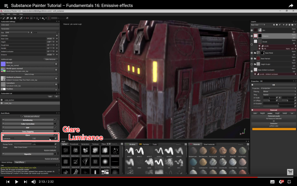
Task: Open the Layers channel Base Color dropdown
Action: (258, 25)
